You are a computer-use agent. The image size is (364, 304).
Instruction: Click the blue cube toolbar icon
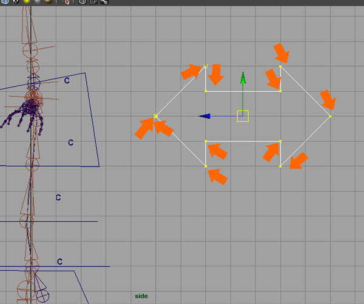pyautogui.click(x=5, y=1)
